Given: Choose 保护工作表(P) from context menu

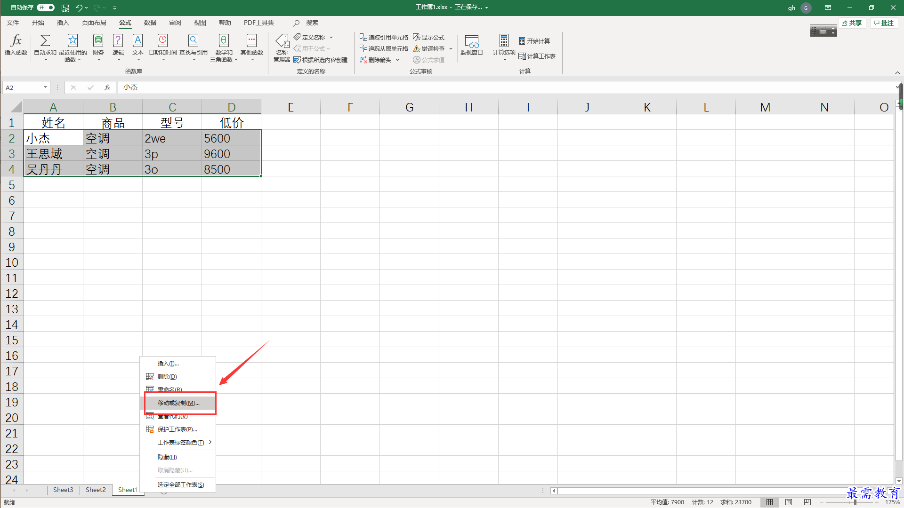Looking at the screenshot, I should coord(178,429).
